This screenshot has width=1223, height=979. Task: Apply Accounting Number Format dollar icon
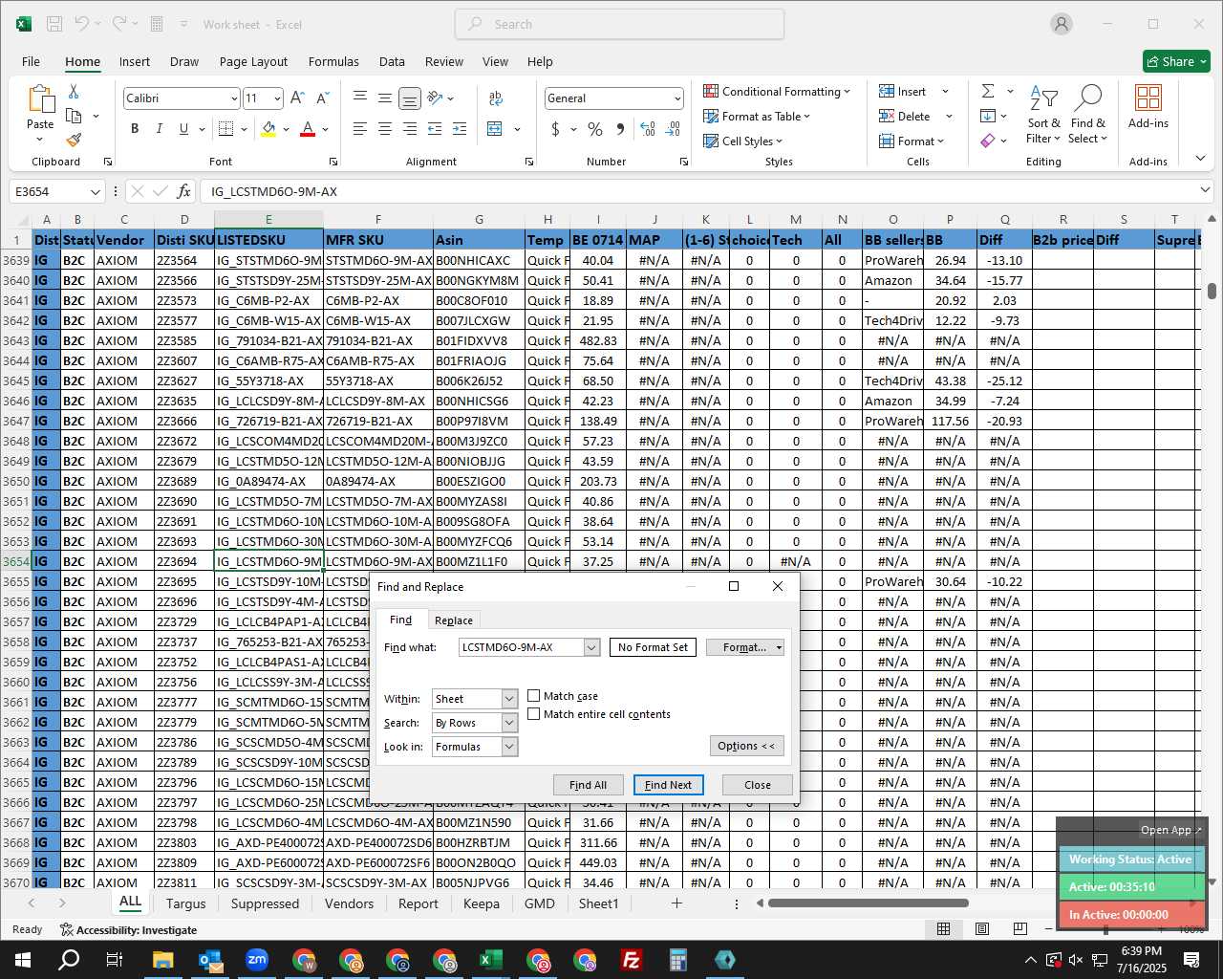[x=556, y=128]
